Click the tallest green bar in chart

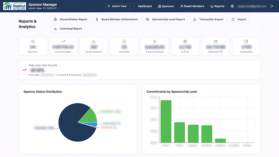pos(166,122)
